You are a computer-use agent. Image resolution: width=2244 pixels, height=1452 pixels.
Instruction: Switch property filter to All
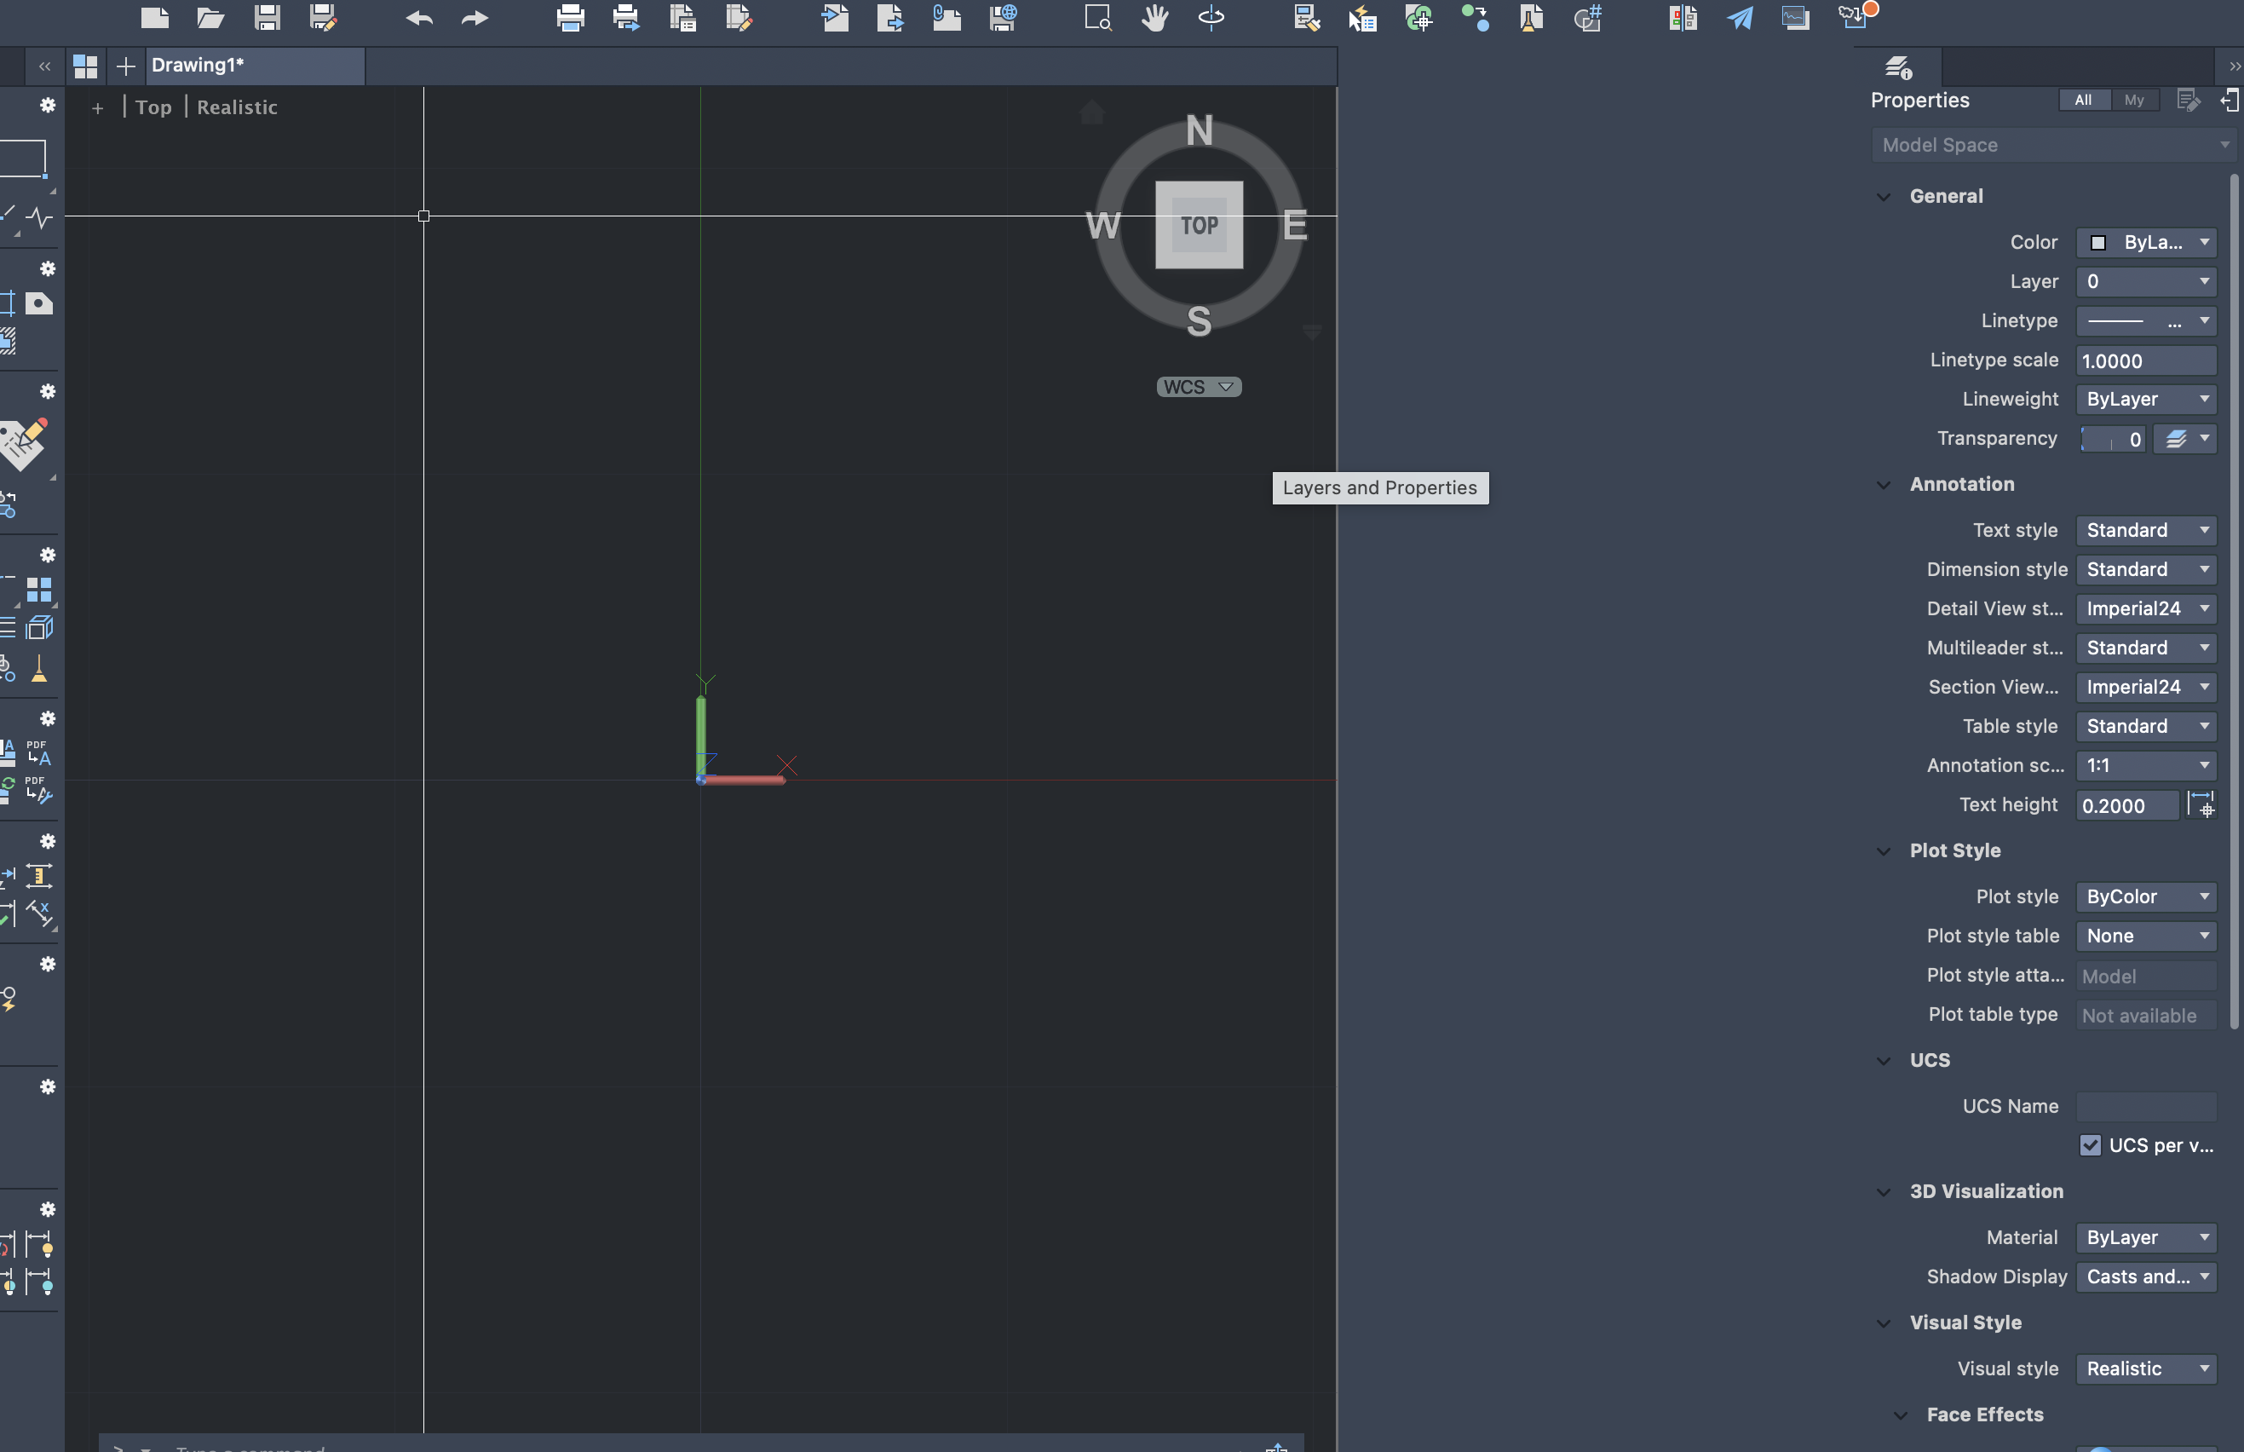coord(2083,100)
